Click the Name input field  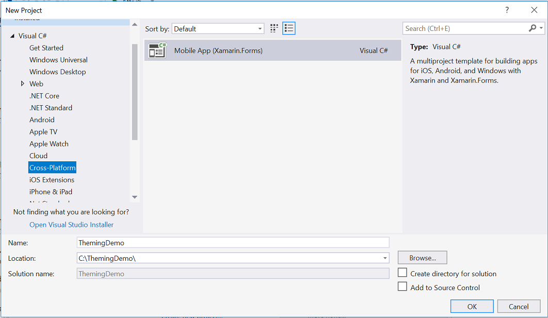tap(233, 243)
